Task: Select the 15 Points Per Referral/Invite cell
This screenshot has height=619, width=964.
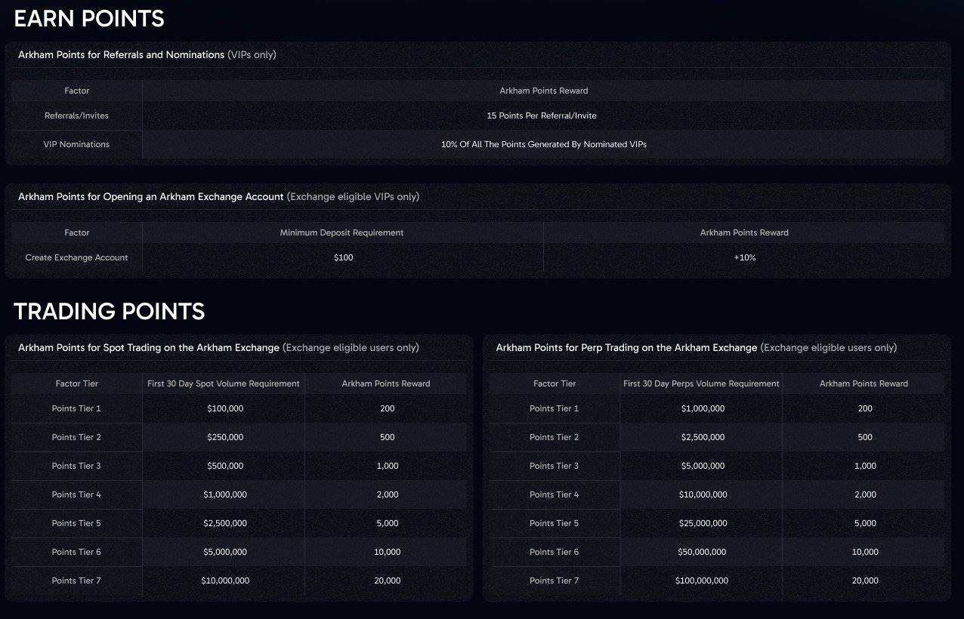Action: (542, 115)
